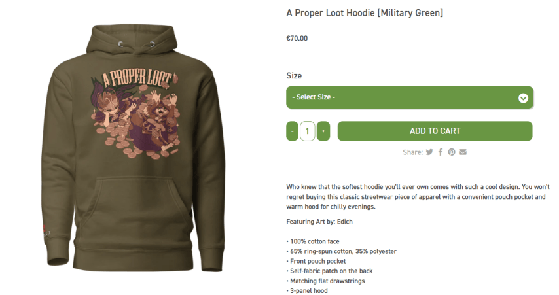The width and height of the screenshot is (559, 295).
Task: Click the white chevron in size selector
Action: pos(523,98)
